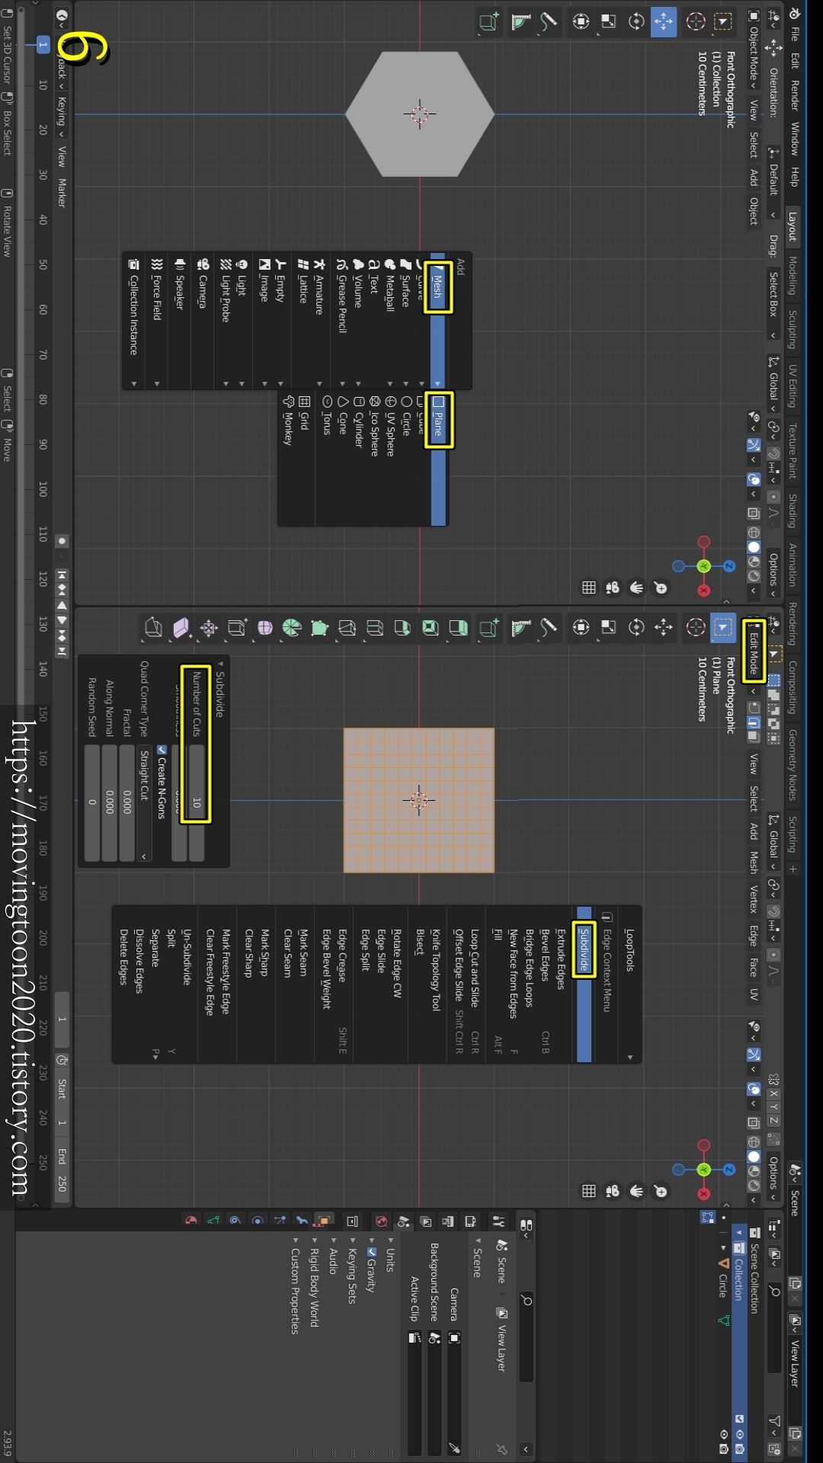Select the Move tool in Object Mode viewport
This screenshot has width=823, height=1463.
point(664,21)
